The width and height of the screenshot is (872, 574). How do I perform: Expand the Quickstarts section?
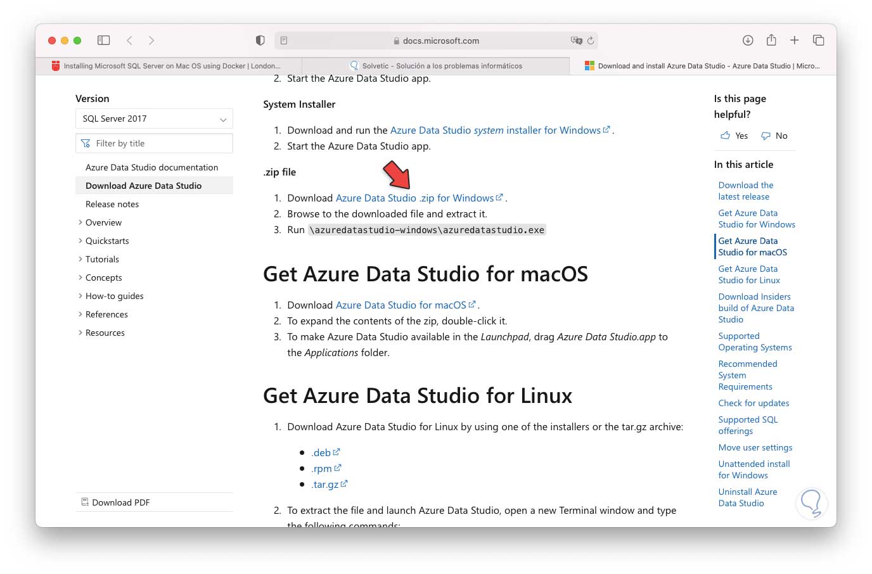point(106,241)
